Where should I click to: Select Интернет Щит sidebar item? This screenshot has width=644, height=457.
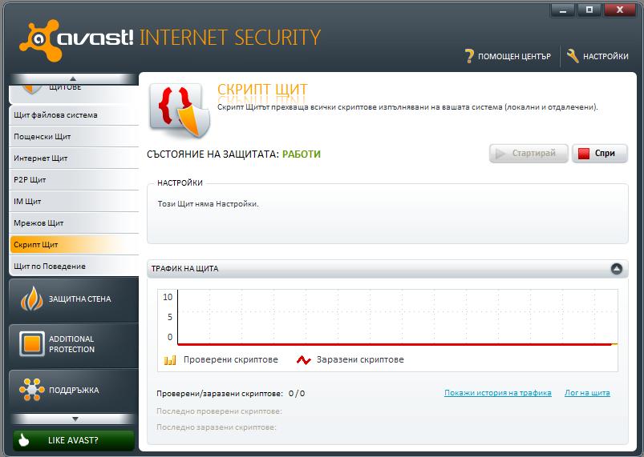click(74, 158)
